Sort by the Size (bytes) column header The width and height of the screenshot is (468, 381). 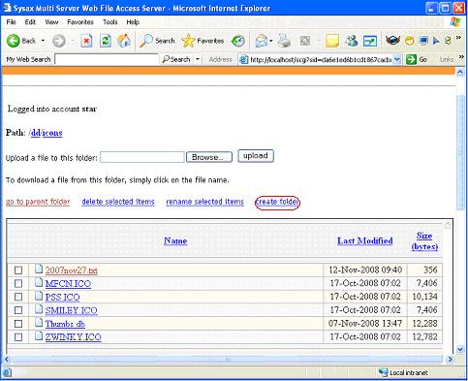424,240
